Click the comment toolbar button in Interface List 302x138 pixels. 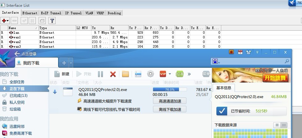pos(42,21)
